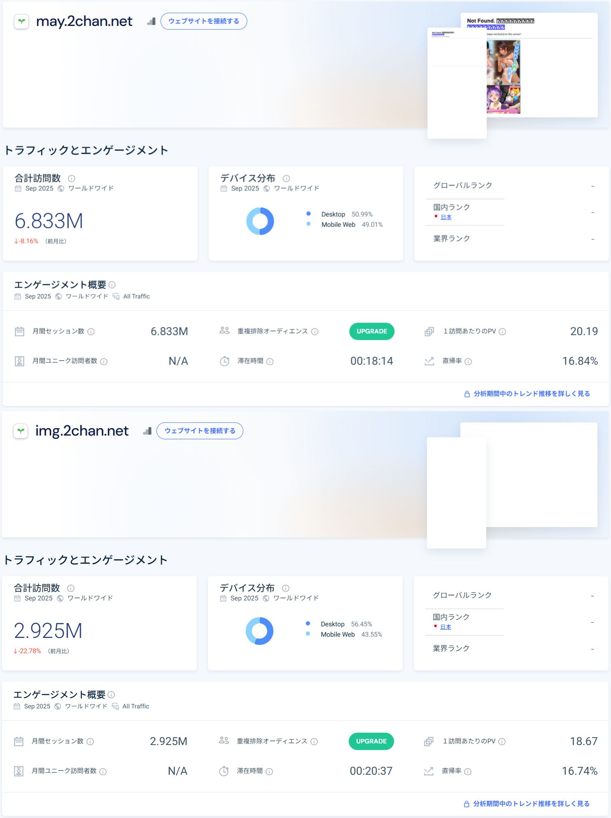
Task: Click the info icon beside may.2chan.net デバイス分布
Action: 286,178
